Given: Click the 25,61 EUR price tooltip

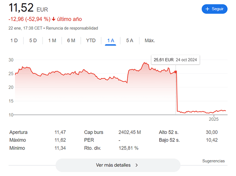Looking at the screenshot, I should [175, 60].
